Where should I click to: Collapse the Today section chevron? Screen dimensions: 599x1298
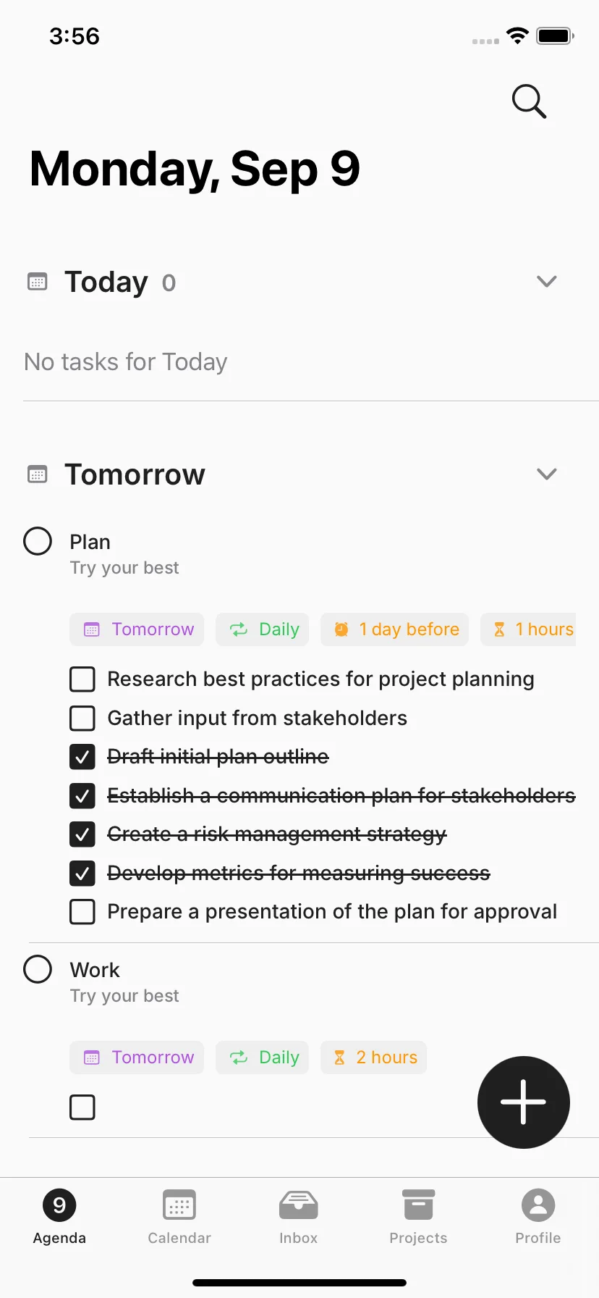[547, 281]
